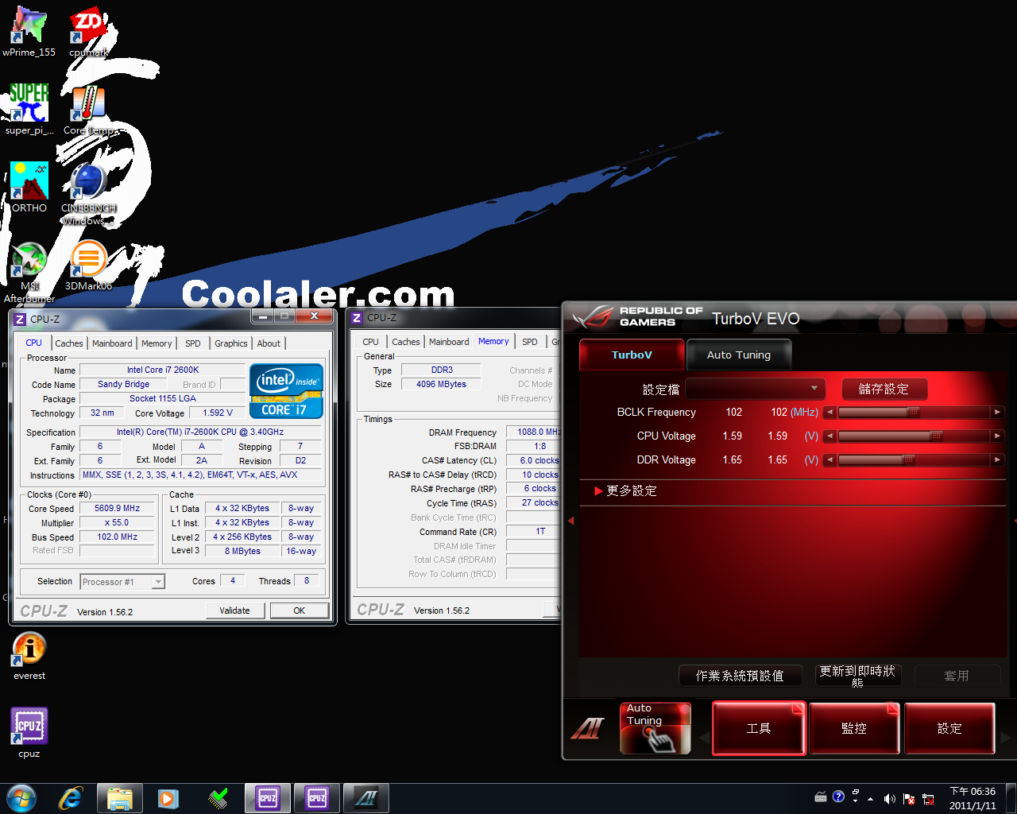Open the Windows Start menu
The image size is (1017, 814).
click(x=21, y=798)
